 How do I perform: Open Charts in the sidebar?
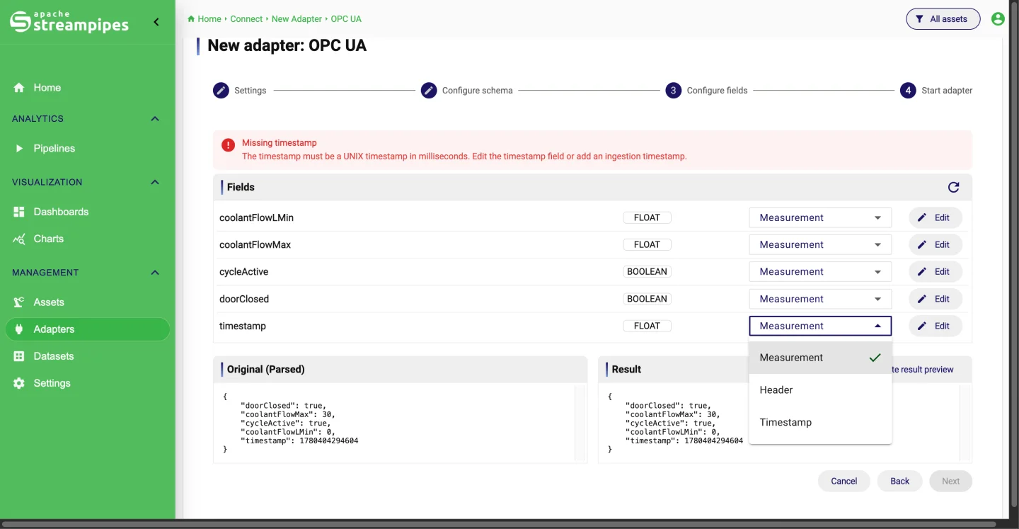point(87,239)
